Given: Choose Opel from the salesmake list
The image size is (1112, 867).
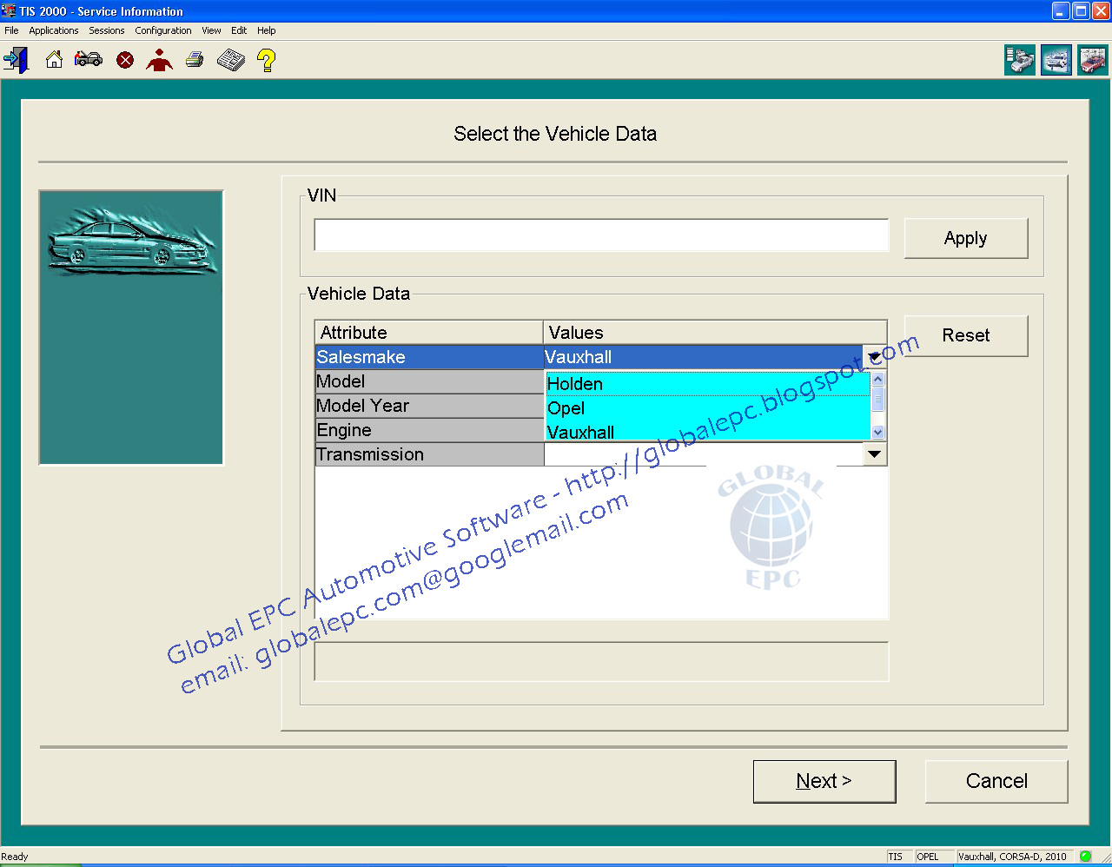Looking at the screenshot, I should pyautogui.click(x=708, y=408).
